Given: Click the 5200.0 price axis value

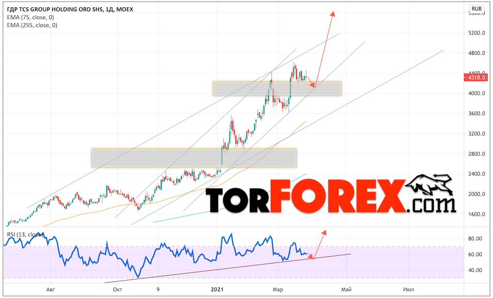Looking at the screenshot, I should [x=476, y=33].
